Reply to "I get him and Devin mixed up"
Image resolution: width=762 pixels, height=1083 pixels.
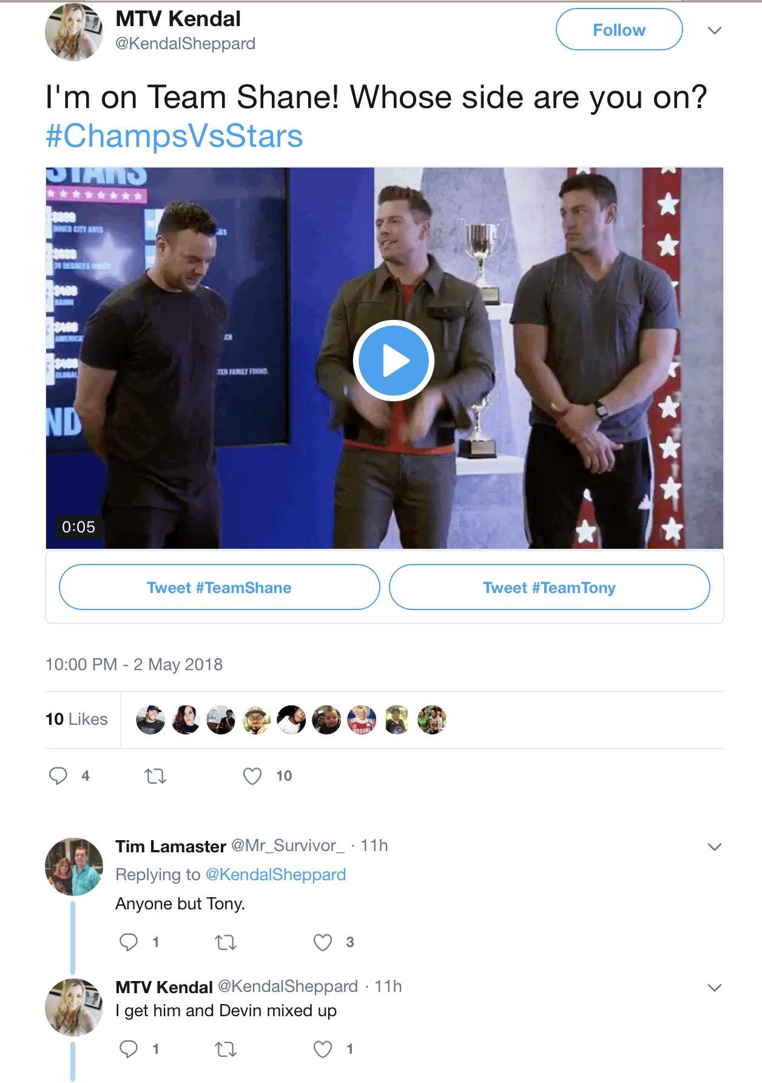[129, 1049]
